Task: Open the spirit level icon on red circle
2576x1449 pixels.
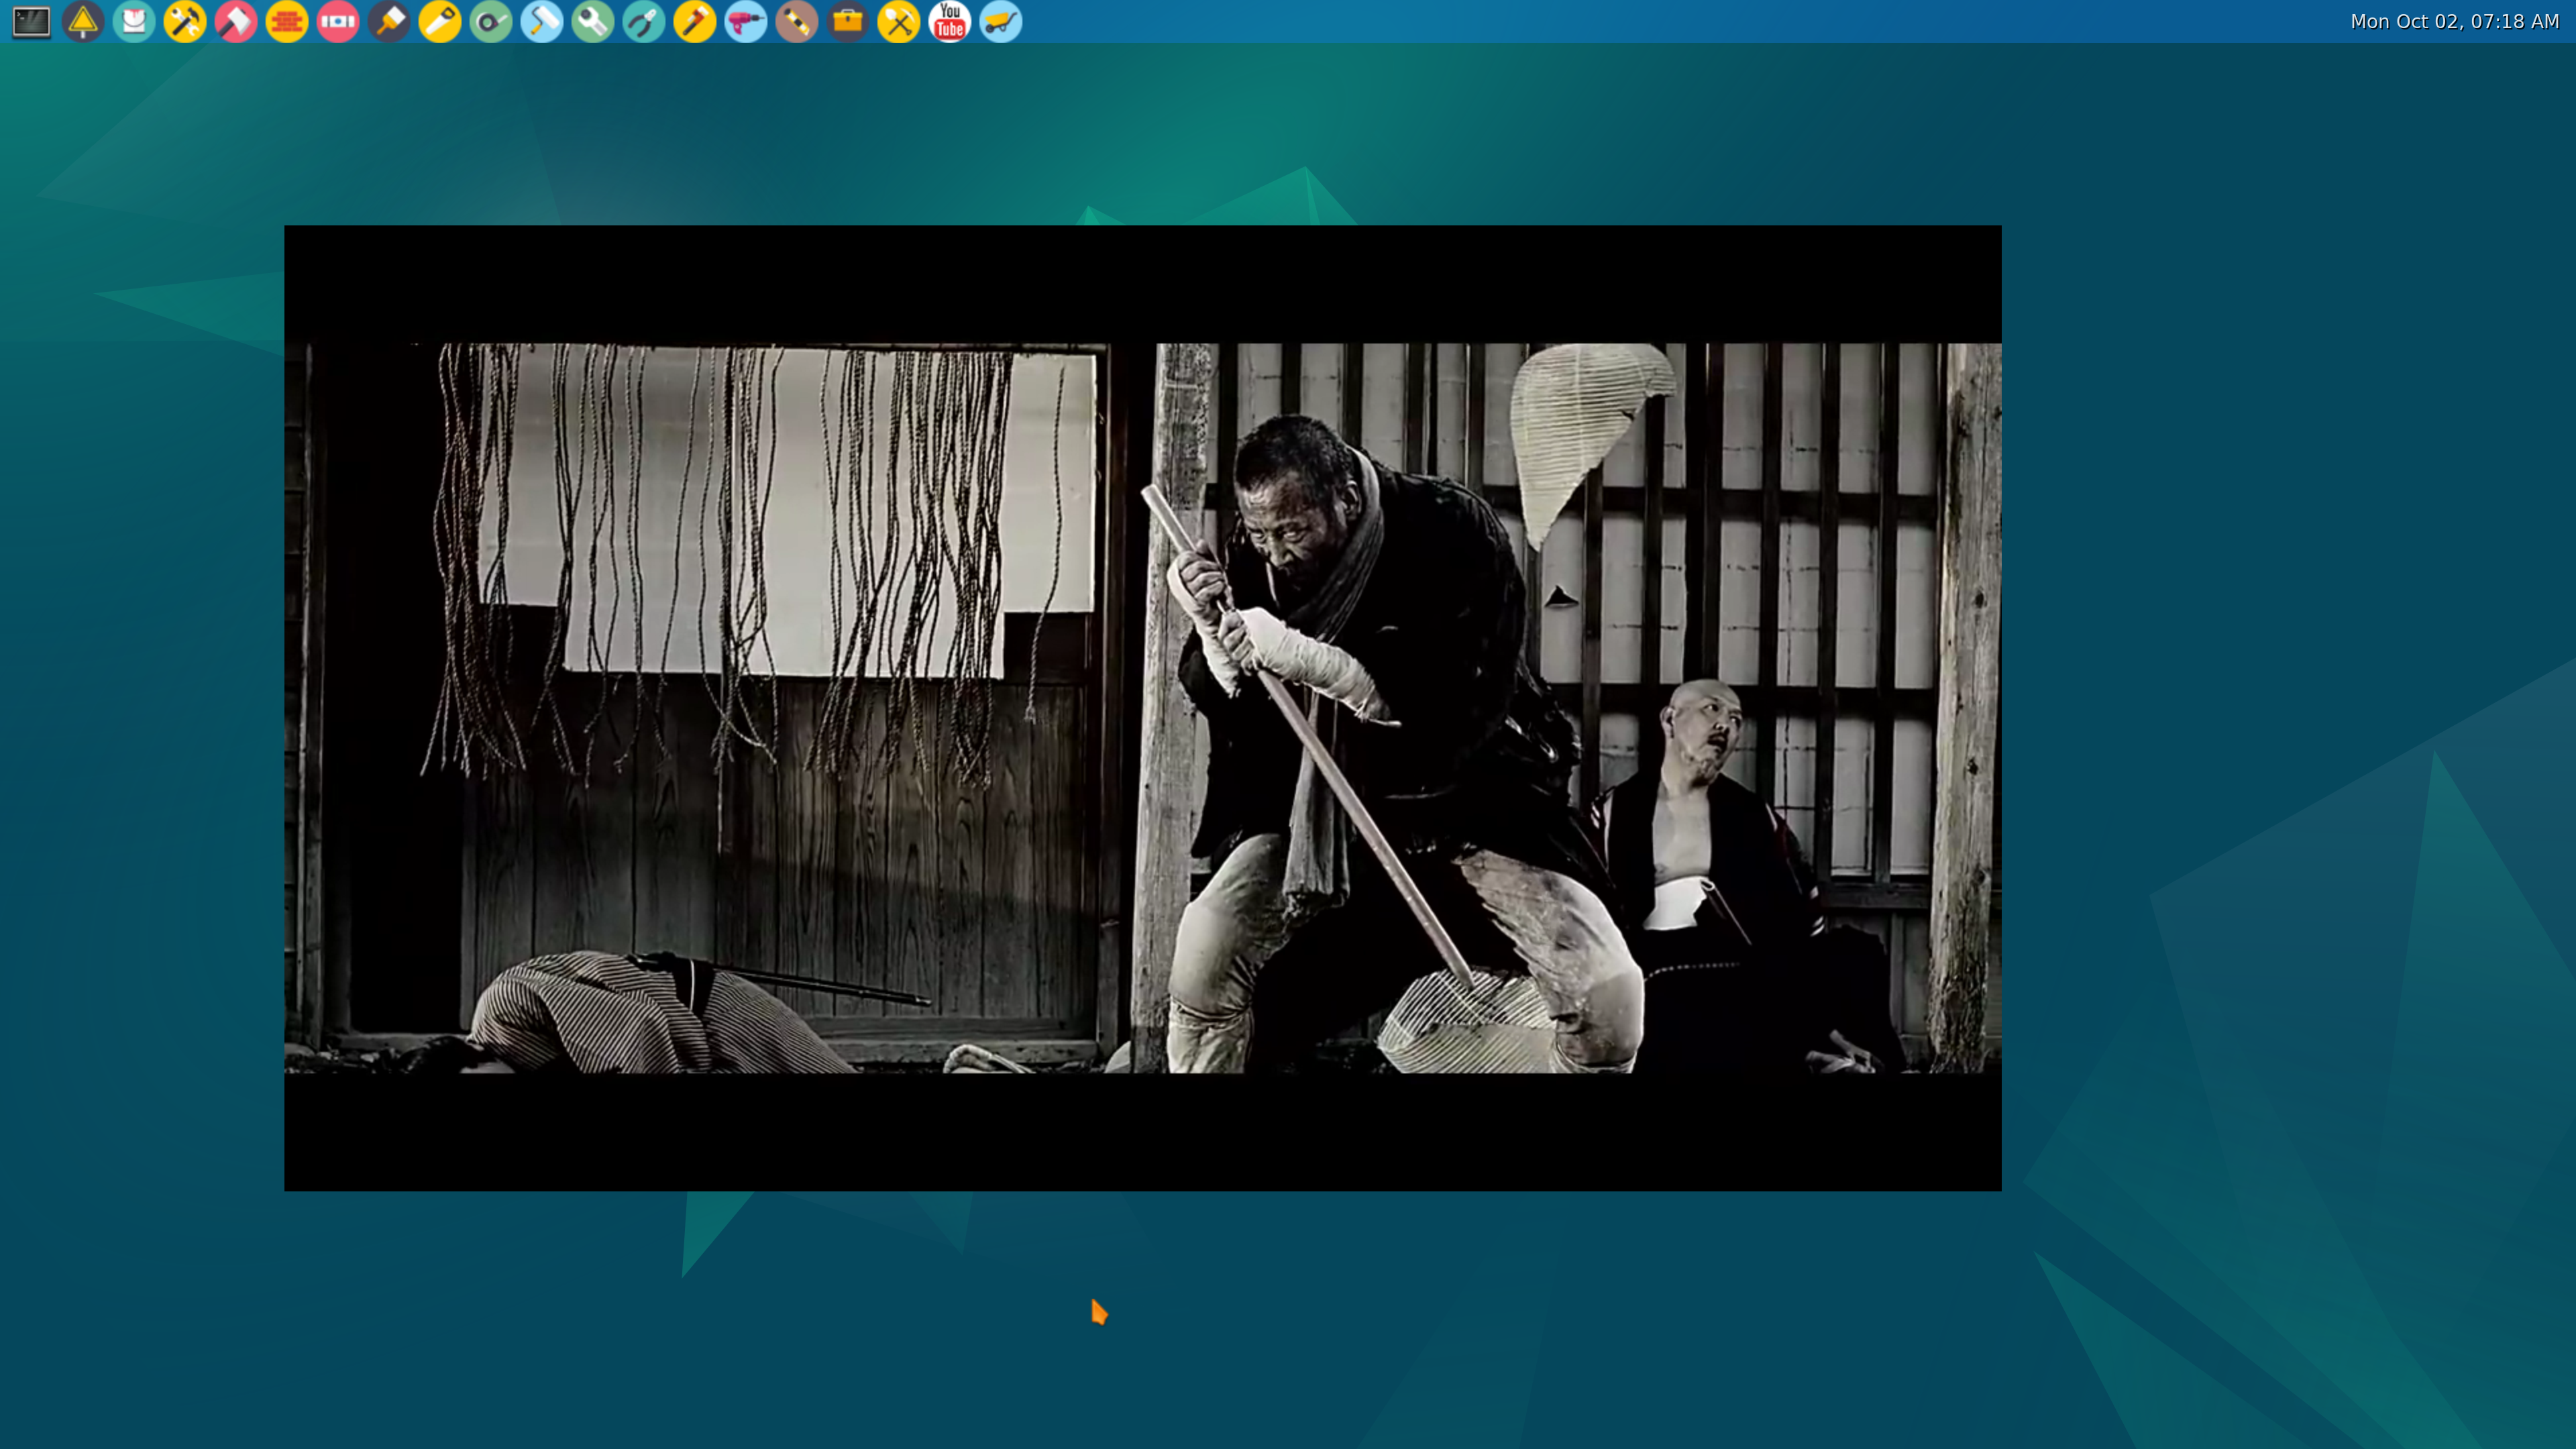Action: 338,21
